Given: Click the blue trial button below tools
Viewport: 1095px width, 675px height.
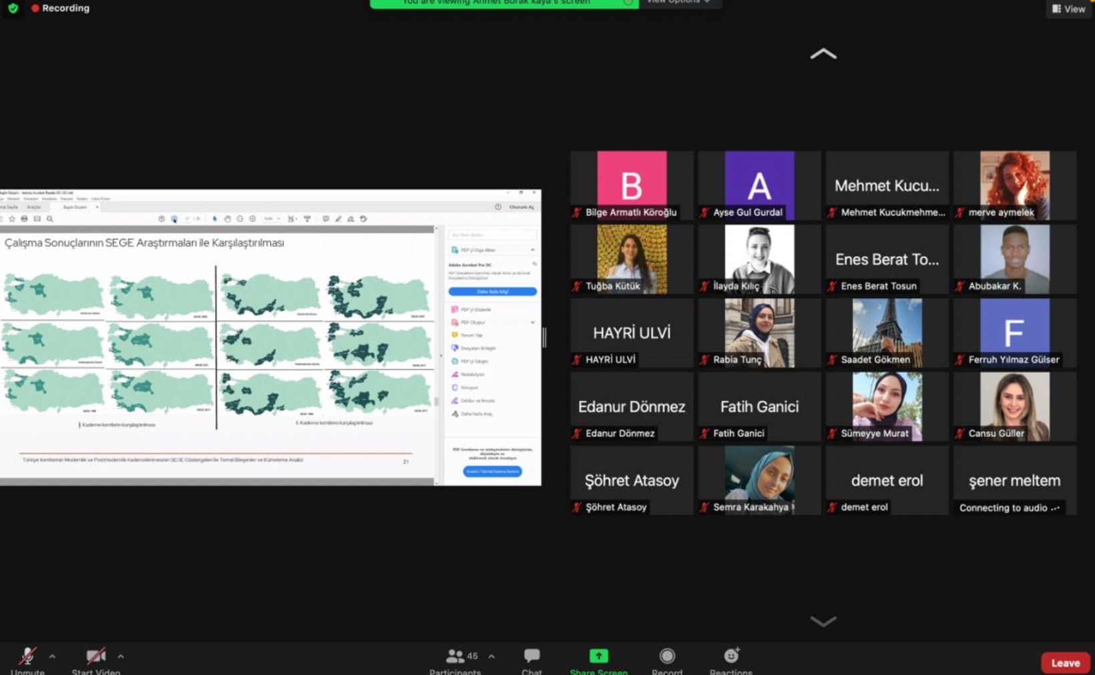Looking at the screenshot, I should click(493, 471).
